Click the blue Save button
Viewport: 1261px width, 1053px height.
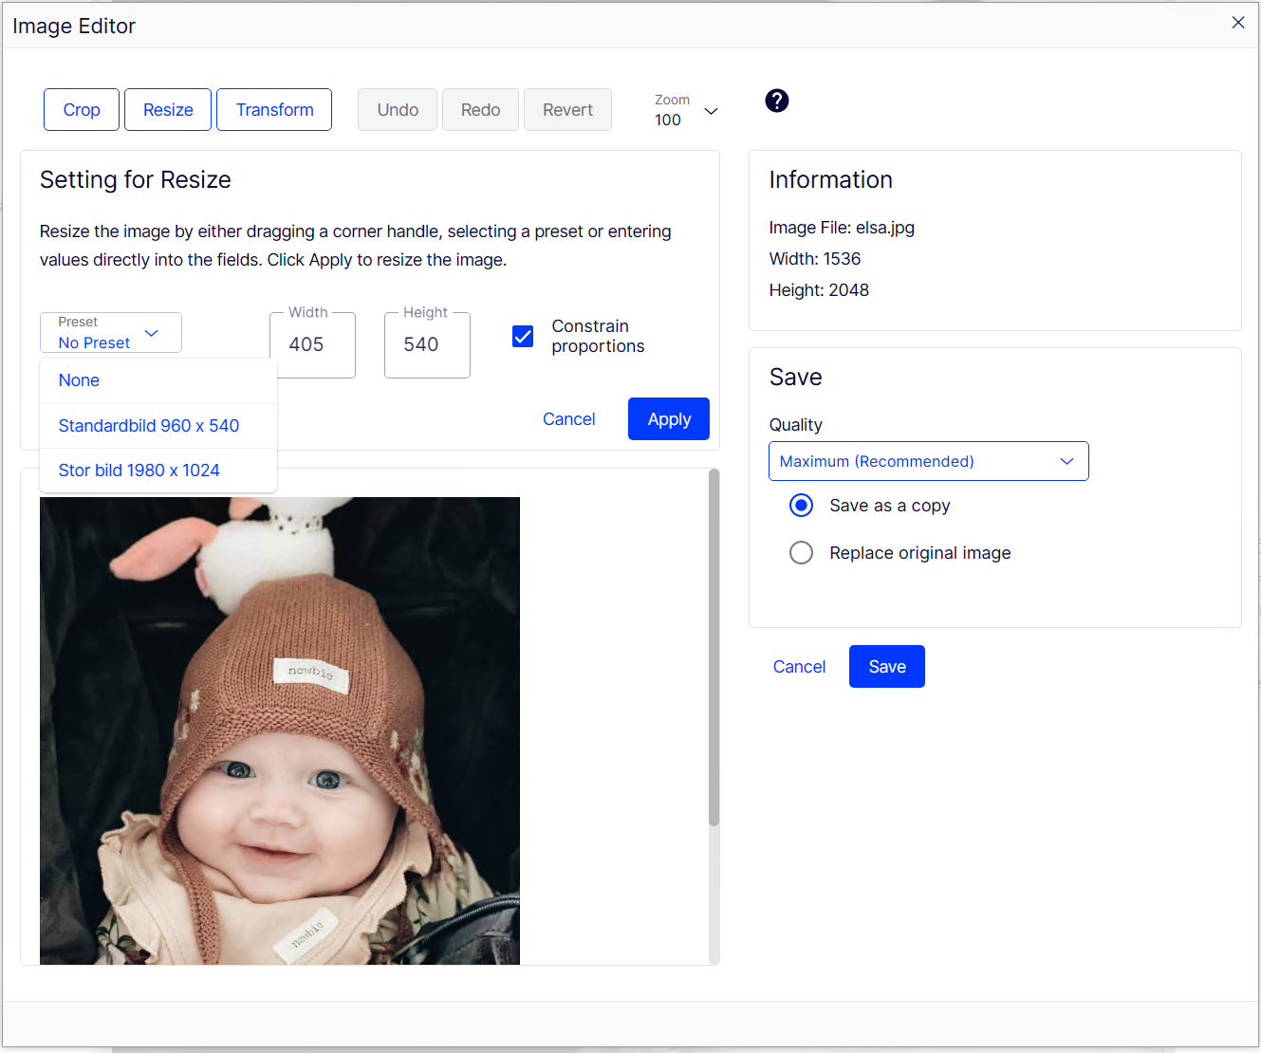pyautogui.click(x=886, y=667)
